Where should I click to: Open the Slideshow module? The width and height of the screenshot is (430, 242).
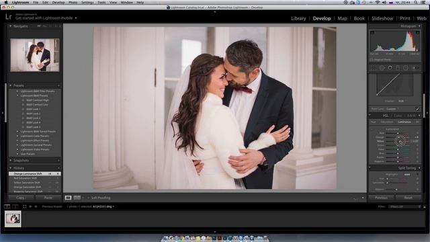(382, 18)
